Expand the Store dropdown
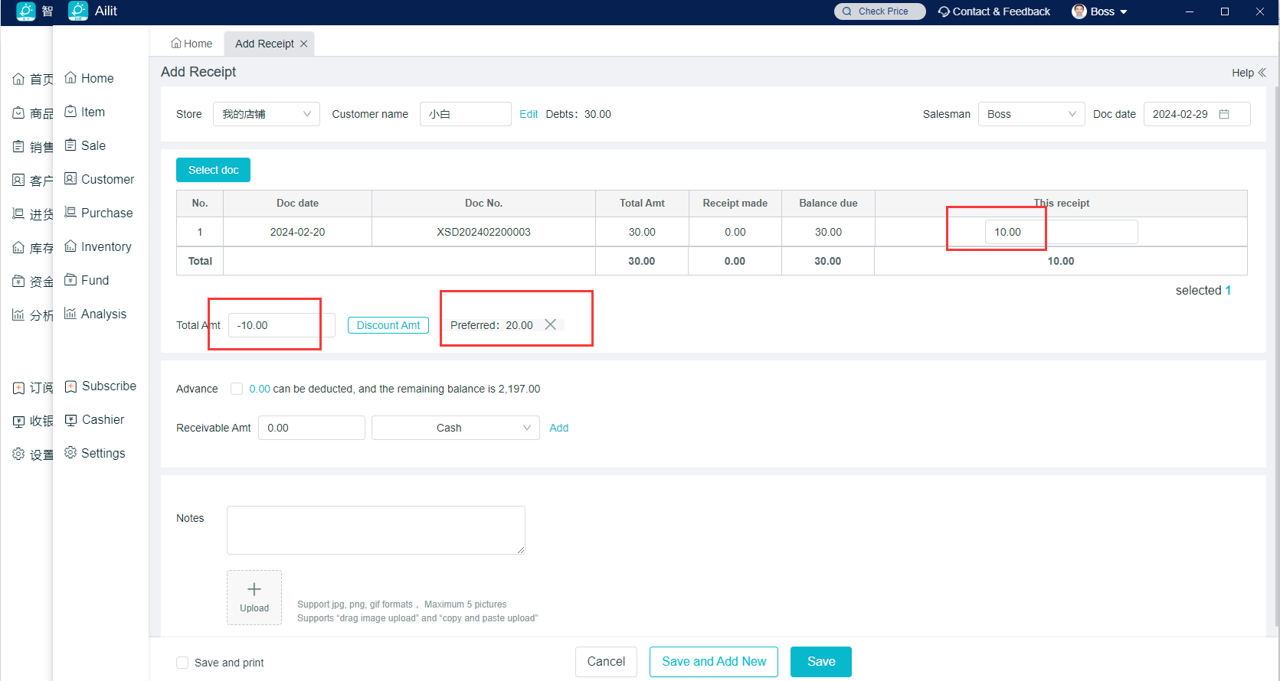This screenshot has height=681, width=1280. (266, 114)
